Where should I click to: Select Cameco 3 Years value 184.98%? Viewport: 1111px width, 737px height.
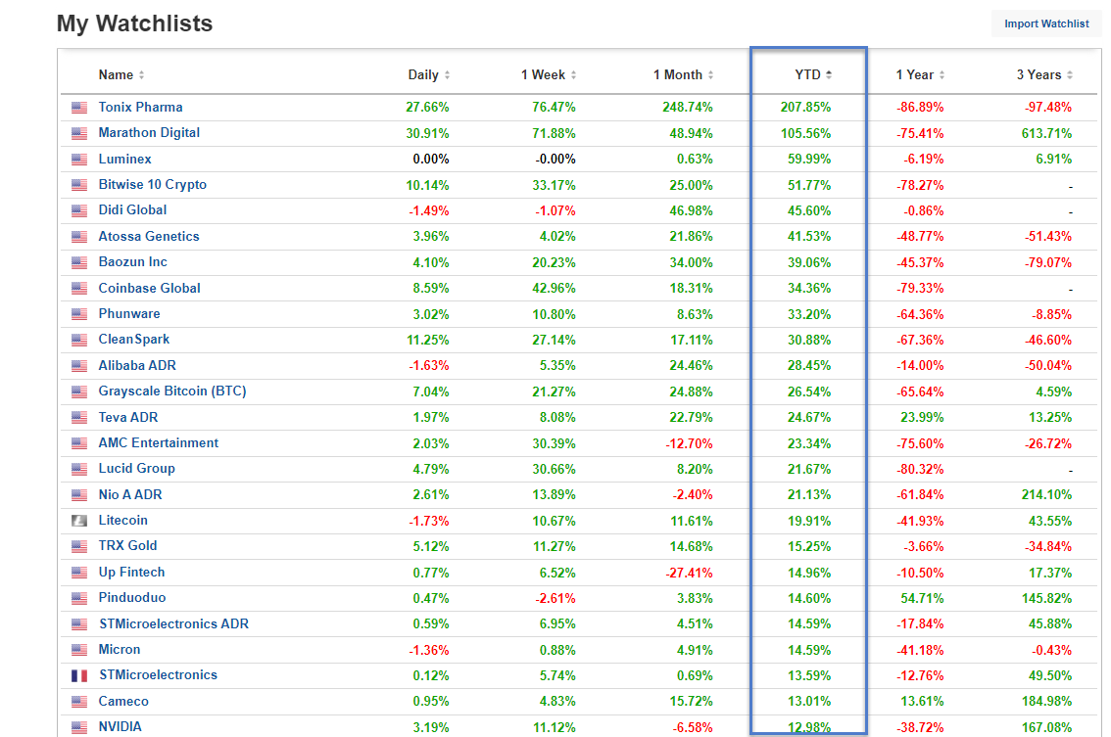(x=1046, y=702)
